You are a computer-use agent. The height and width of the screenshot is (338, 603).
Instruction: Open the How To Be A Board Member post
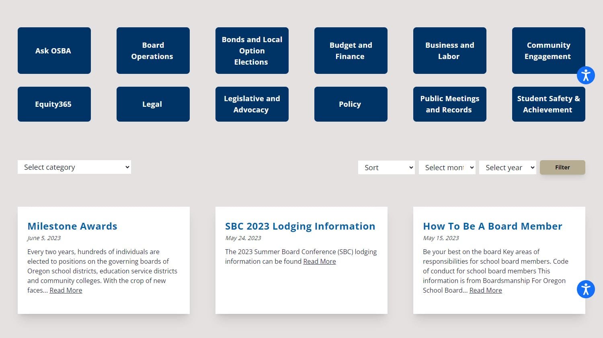pyautogui.click(x=492, y=226)
